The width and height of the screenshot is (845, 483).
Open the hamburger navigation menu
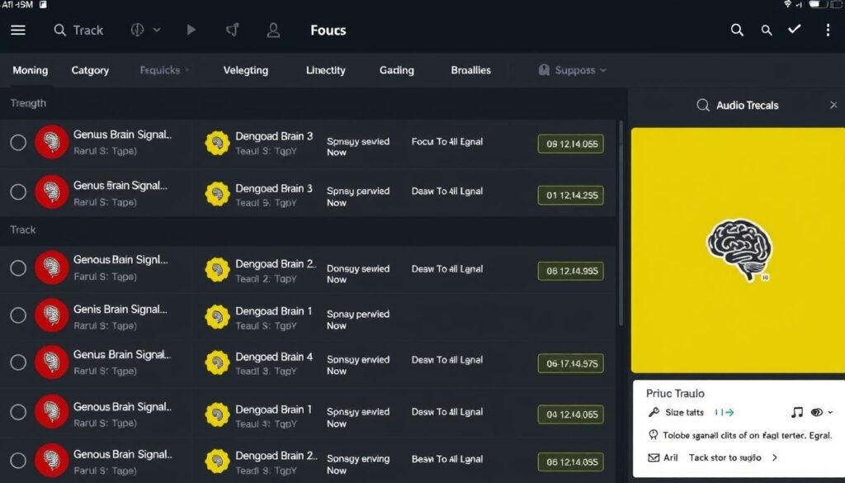18,30
